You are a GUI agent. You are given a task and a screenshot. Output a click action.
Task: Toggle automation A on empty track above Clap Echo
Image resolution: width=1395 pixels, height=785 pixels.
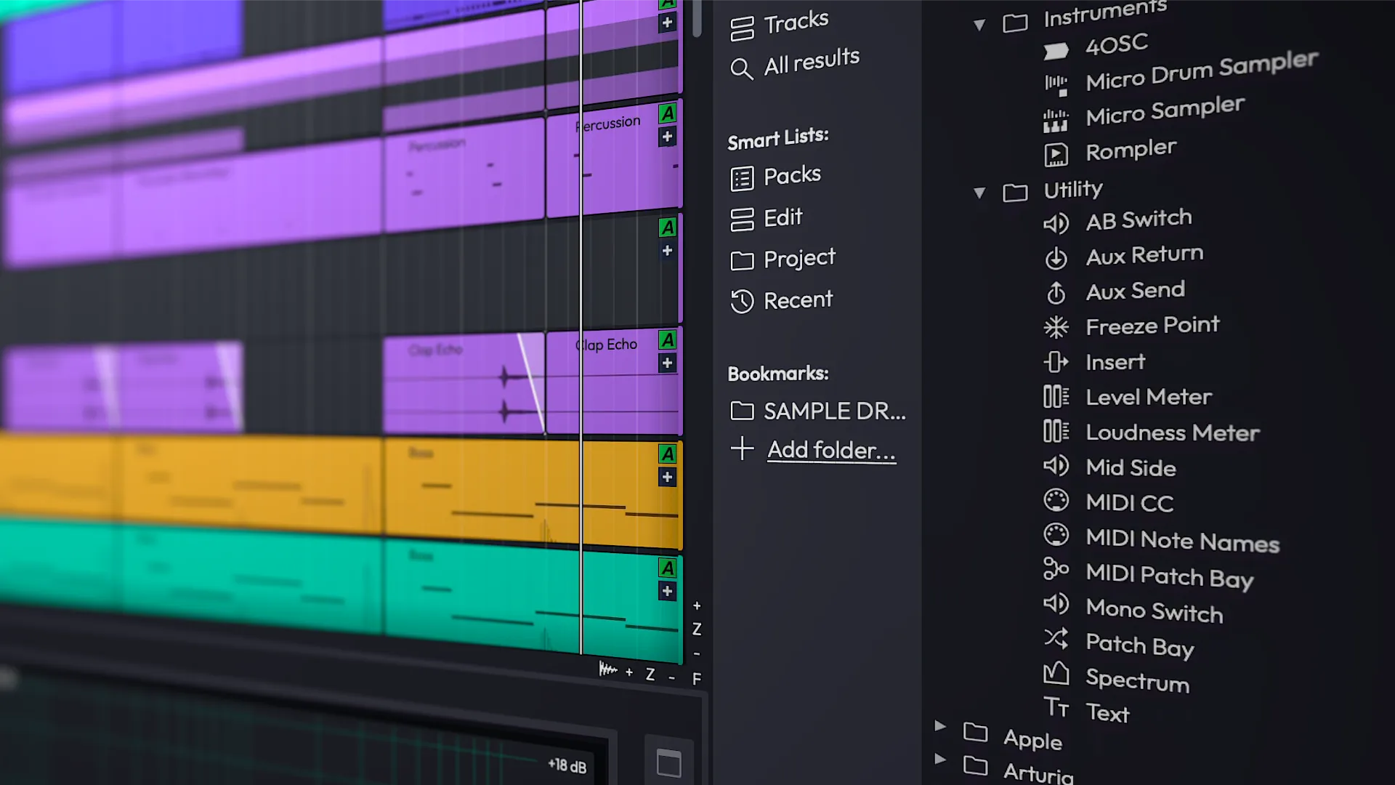(667, 227)
